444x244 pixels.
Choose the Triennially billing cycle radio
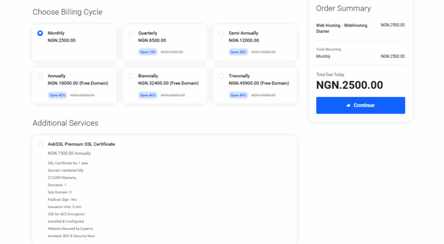pos(221,76)
